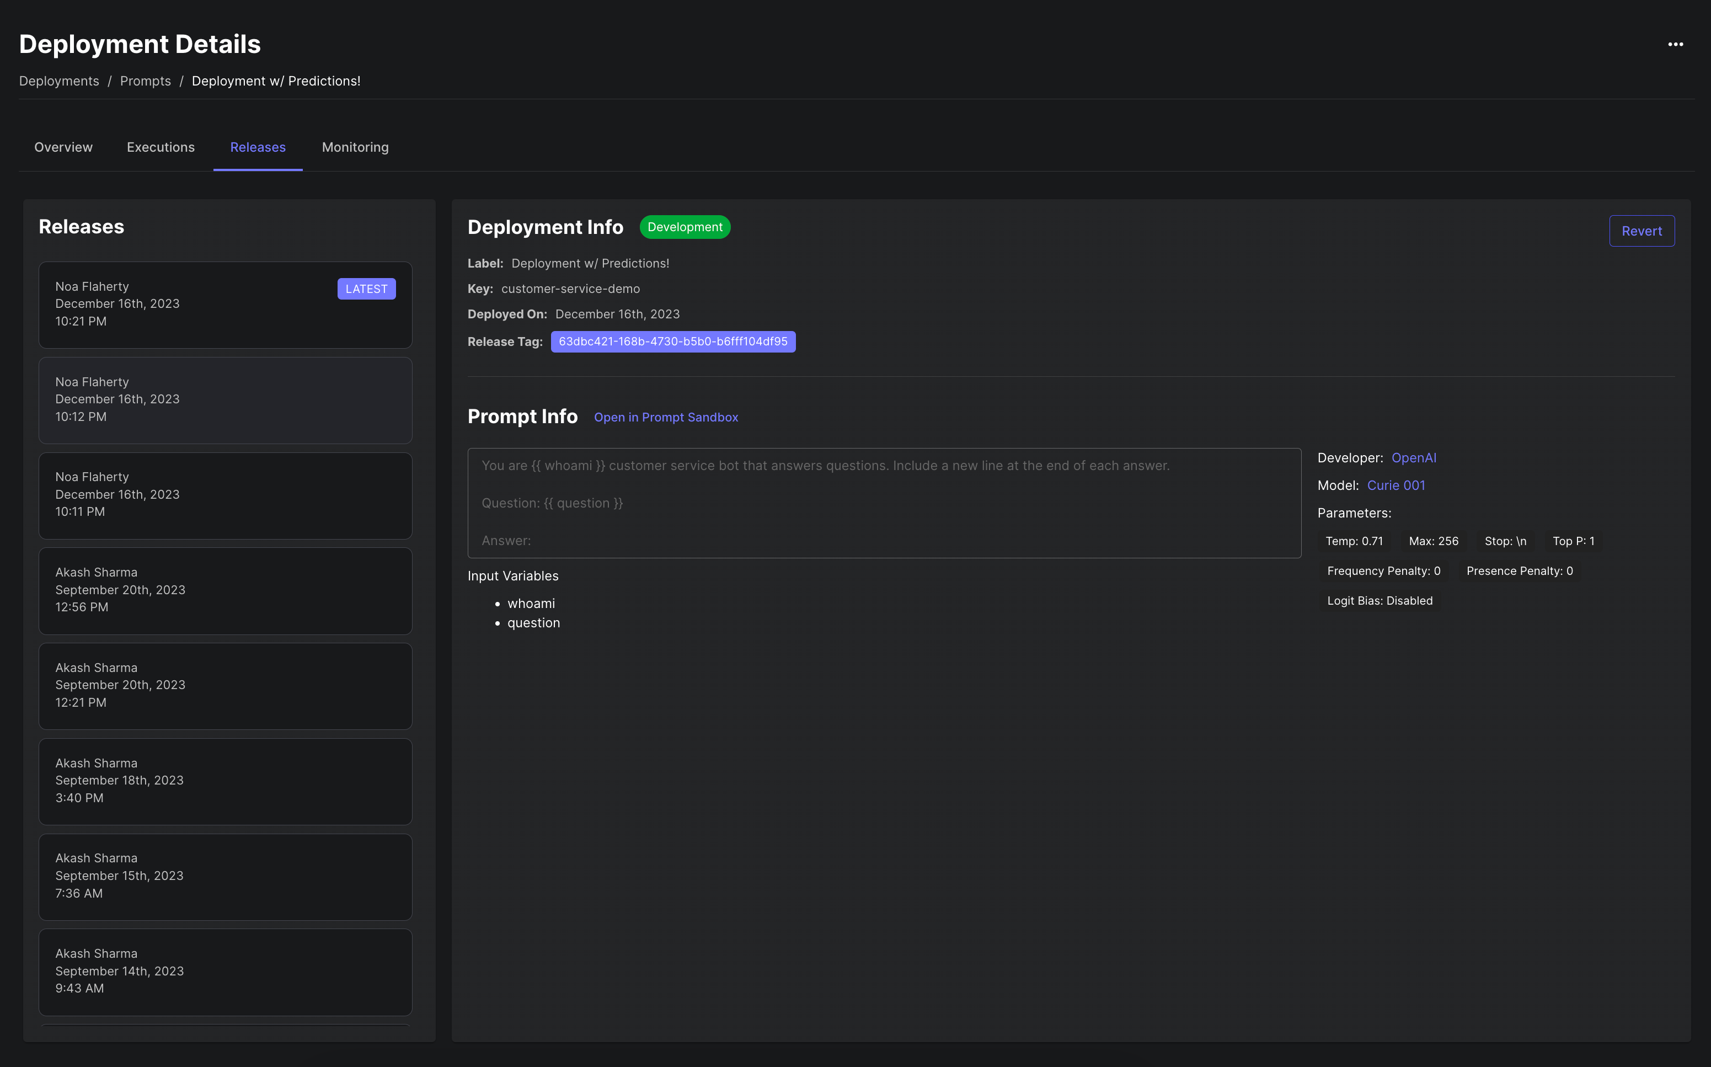The height and width of the screenshot is (1067, 1711).
Task: Open the Executions tab
Action: point(160,147)
